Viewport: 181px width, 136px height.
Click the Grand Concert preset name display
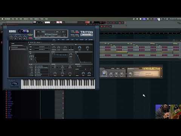[x=51, y=34]
